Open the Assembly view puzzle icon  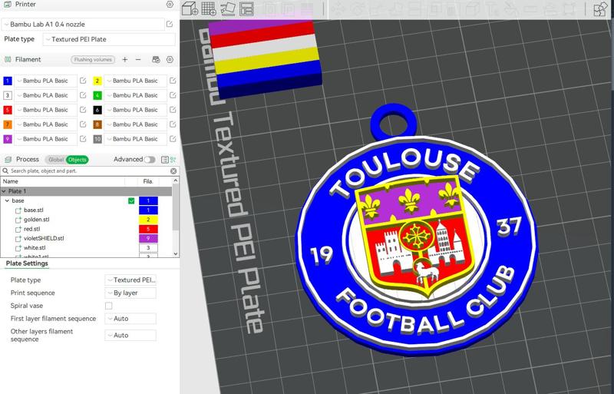(x=600, y=9)
